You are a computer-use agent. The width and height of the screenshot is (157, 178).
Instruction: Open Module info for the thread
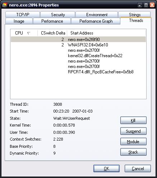pyautogui.click(x=133, y=142)
